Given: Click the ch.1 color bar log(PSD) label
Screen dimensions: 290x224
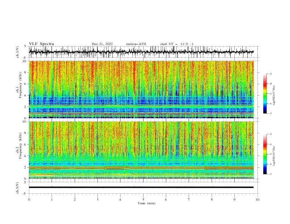Looking at the screenshot, I should pyautogui.click(x=274, y=96).
